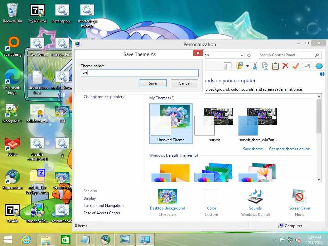The width and height of the screenshot is (328, 246).
Task: Select the Unsaved Theme thumbnail
Action: 171,123
